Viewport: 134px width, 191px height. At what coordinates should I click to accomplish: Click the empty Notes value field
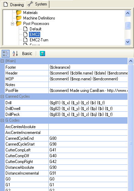[88, 85]
